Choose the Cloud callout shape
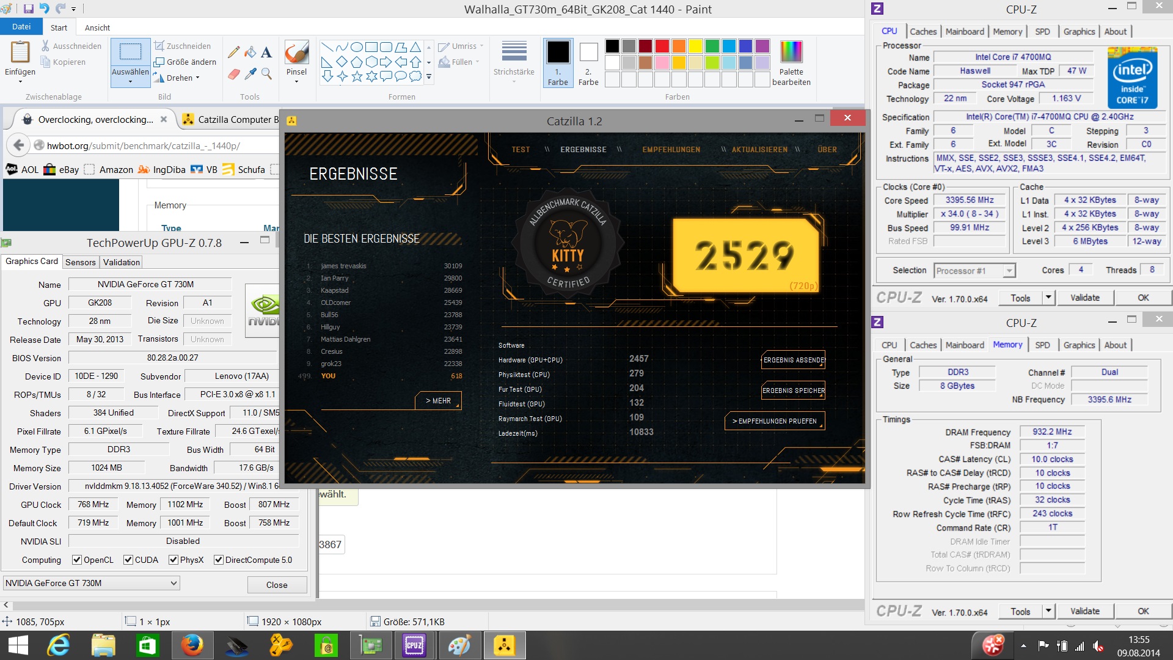Image resolution: width=1173 pixels, height=660 pixels. coord(415,76)
